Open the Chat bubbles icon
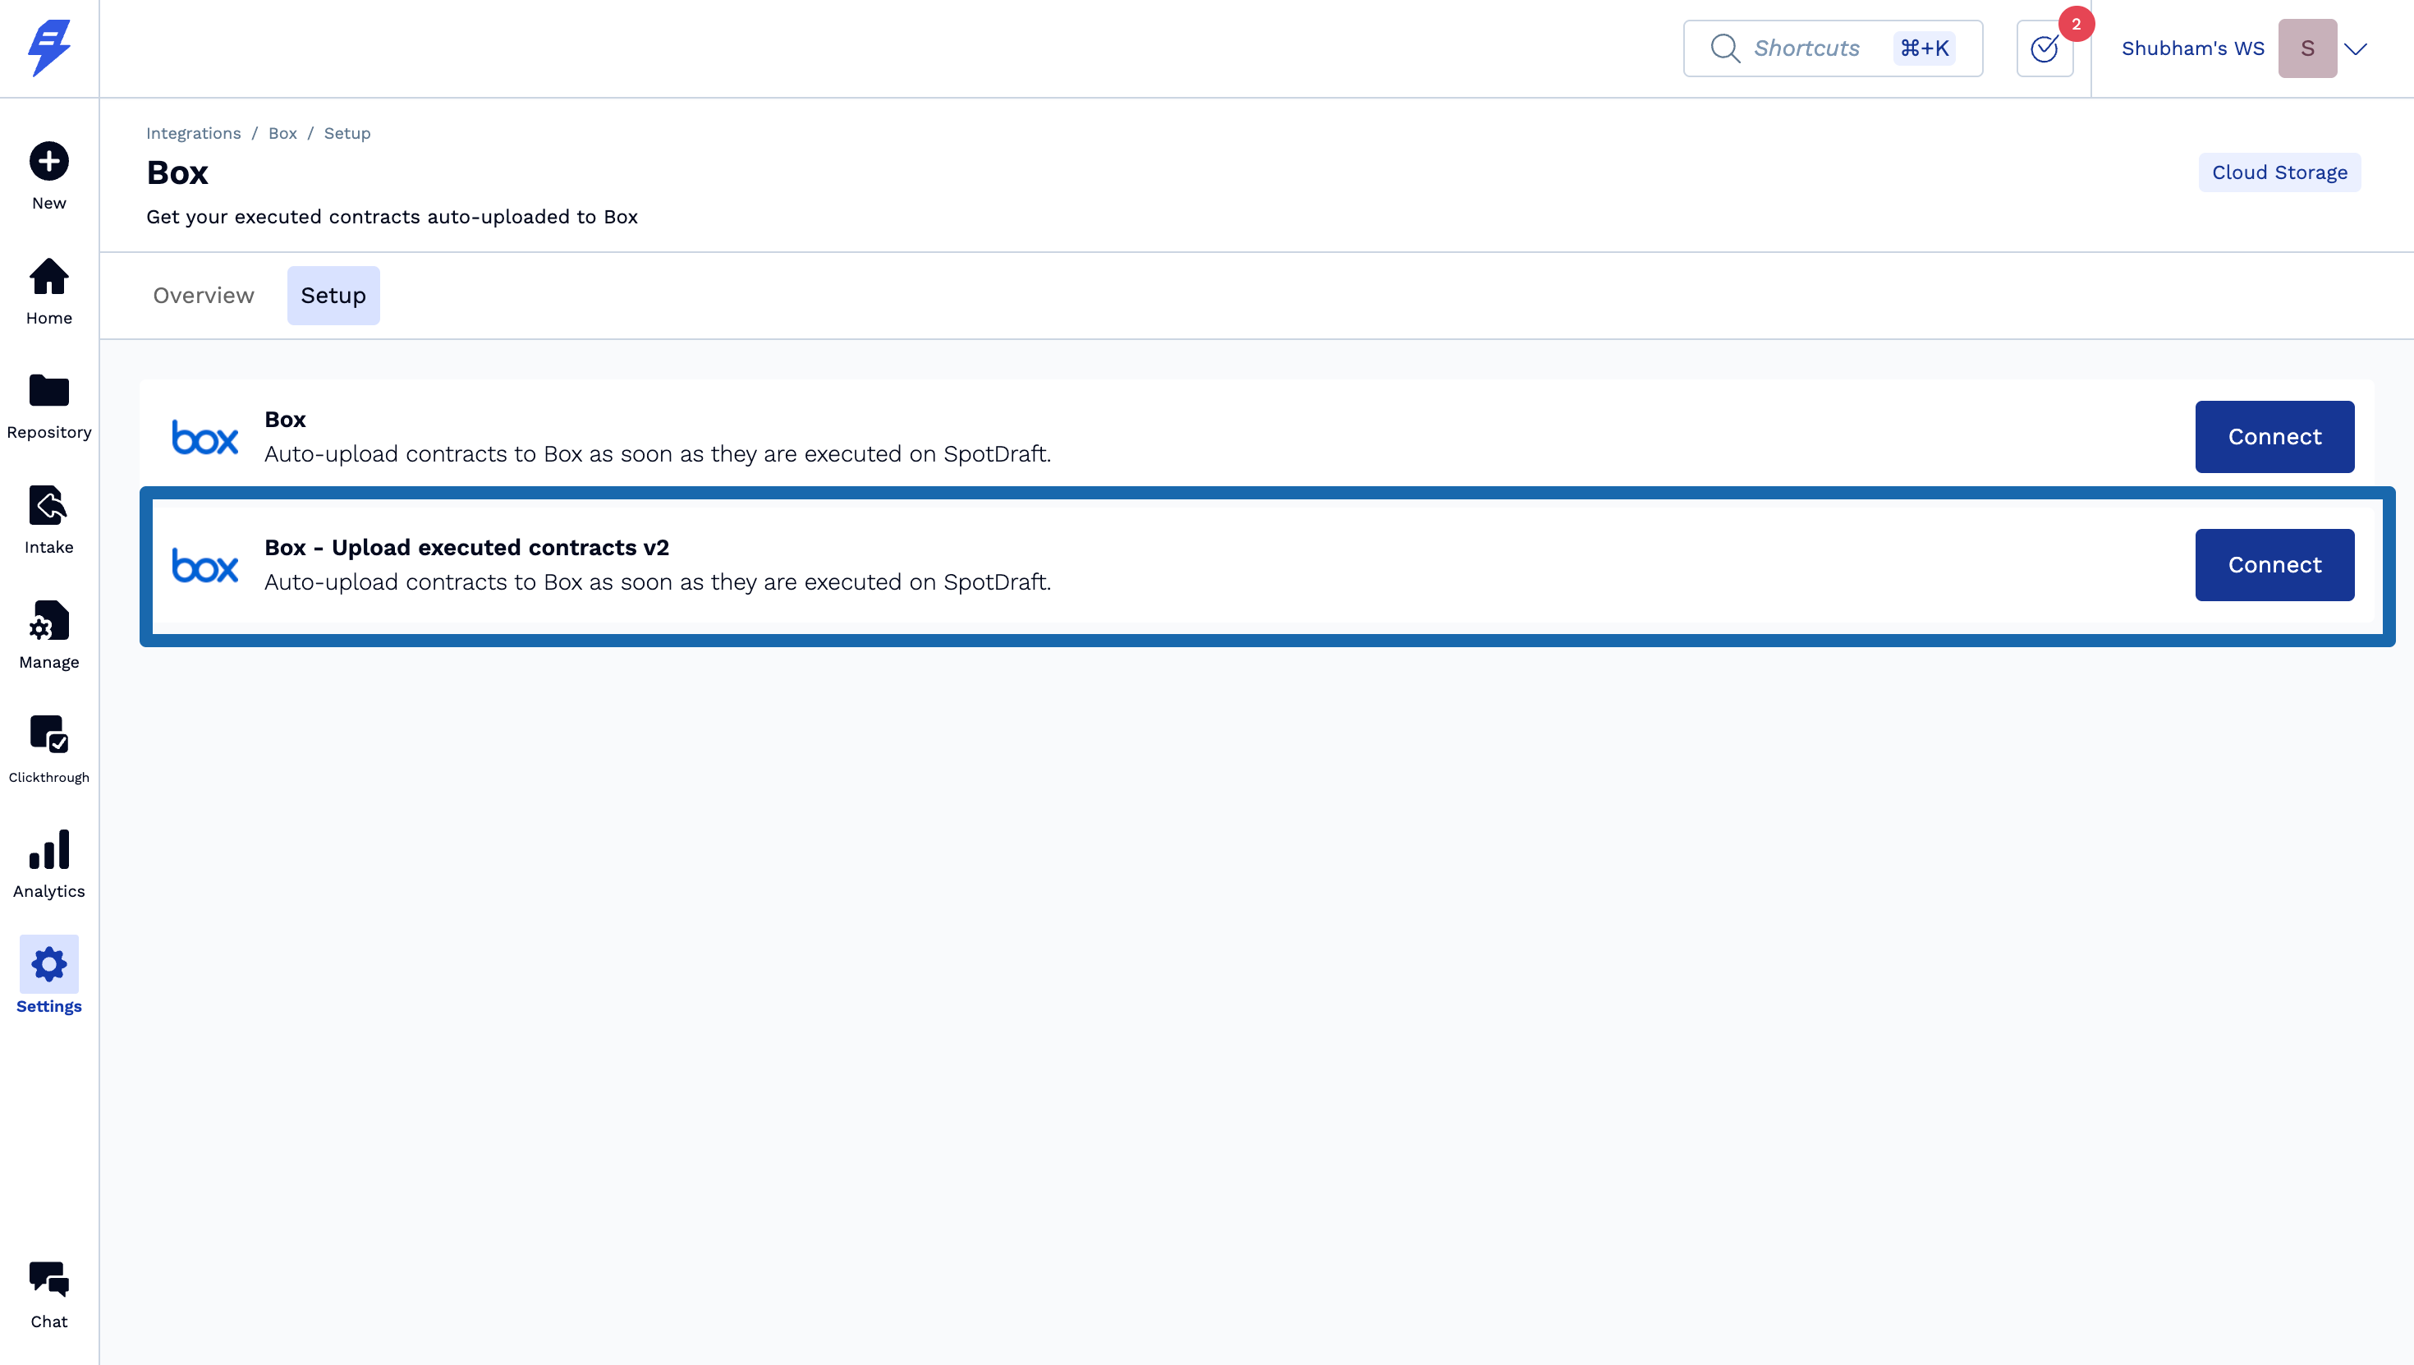 point(48,1280)
